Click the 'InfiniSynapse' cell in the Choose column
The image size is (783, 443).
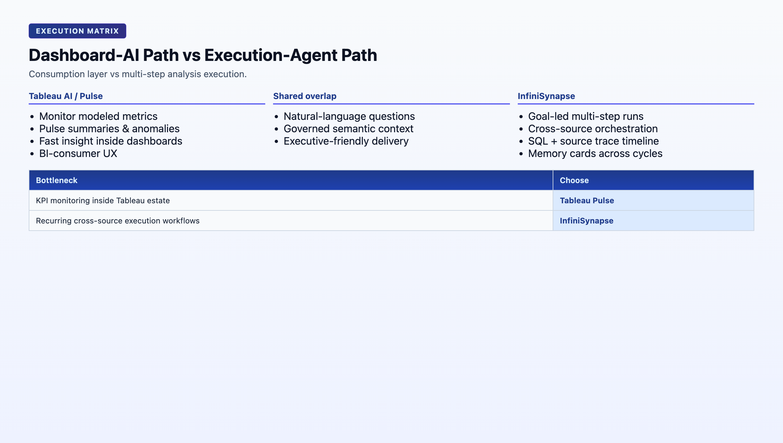653,221
